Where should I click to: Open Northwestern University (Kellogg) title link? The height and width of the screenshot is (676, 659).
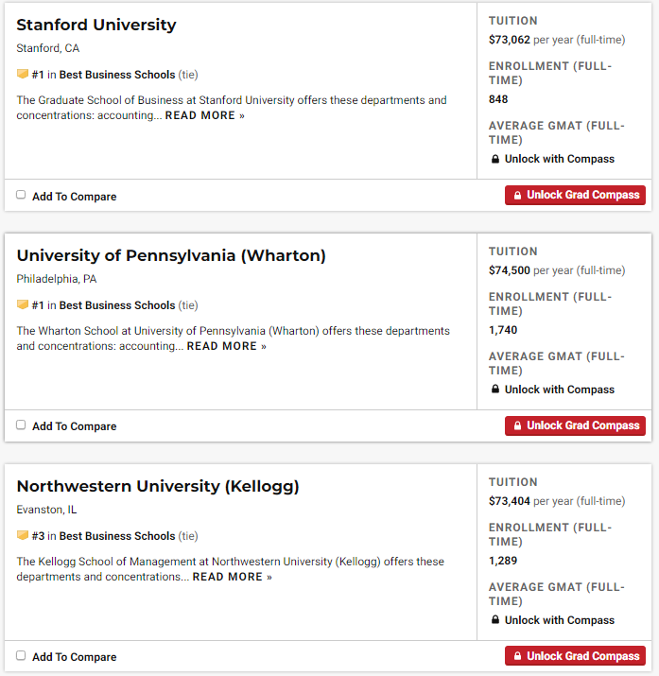[158, 486]
